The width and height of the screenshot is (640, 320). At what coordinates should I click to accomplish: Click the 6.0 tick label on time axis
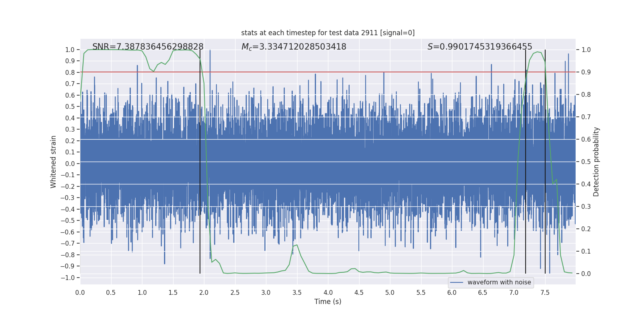point(452,292)
